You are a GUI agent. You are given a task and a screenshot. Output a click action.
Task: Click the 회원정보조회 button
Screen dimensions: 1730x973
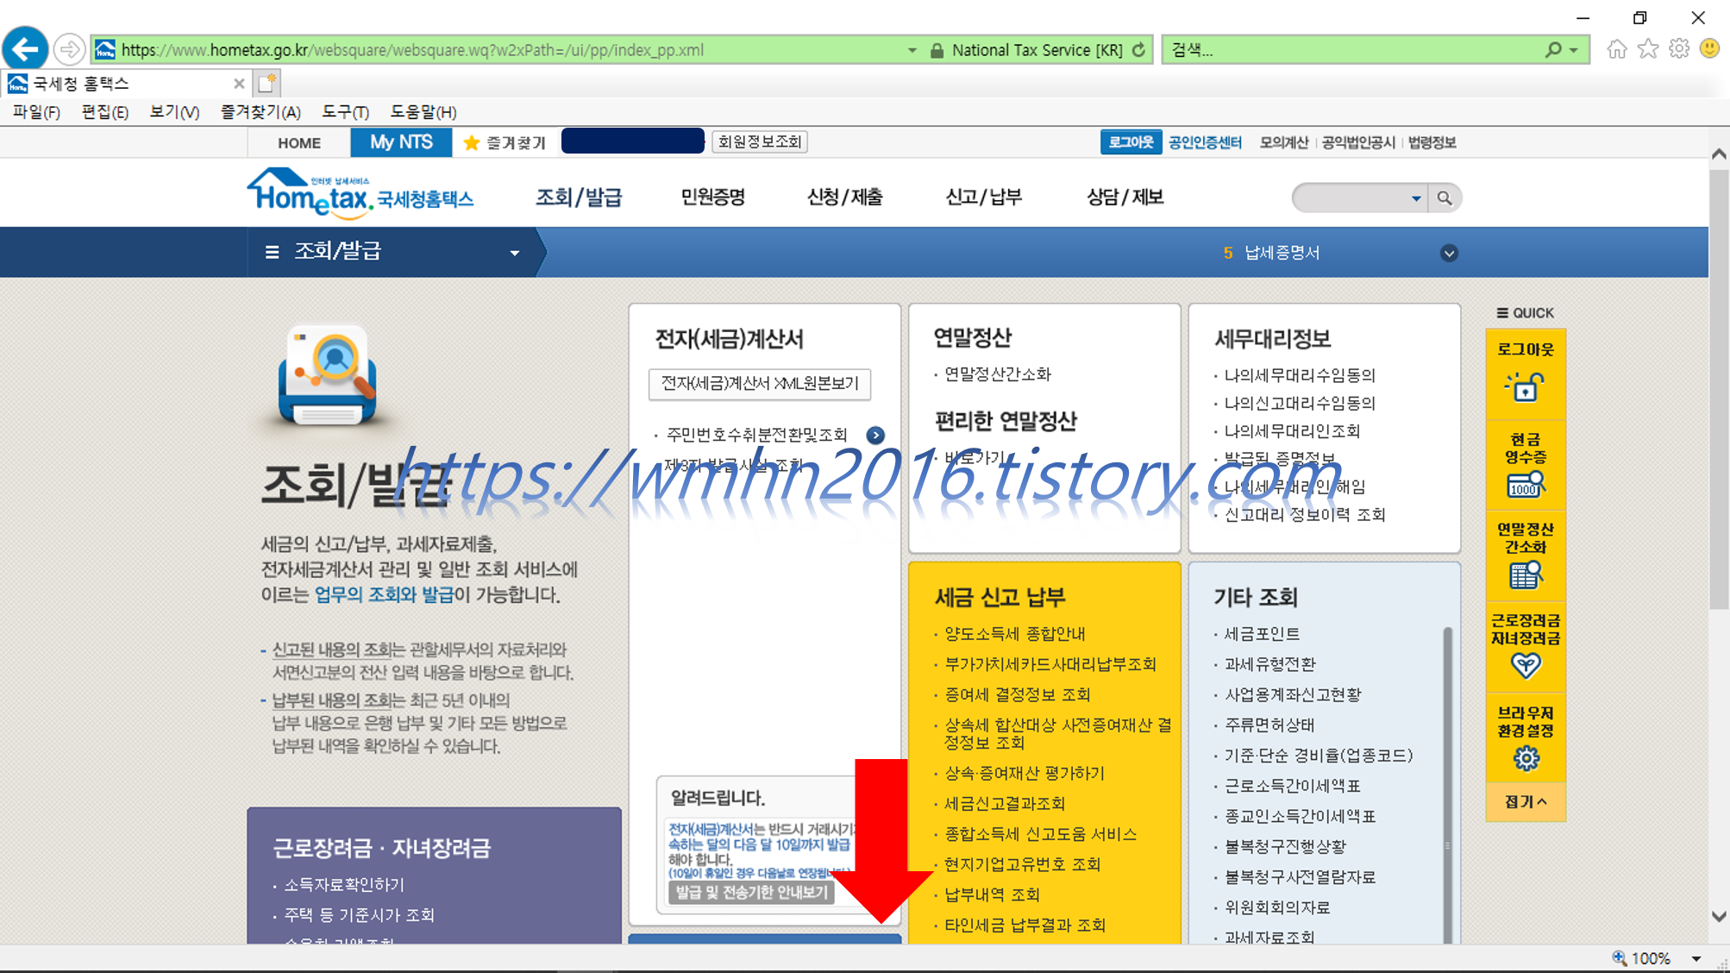click(x=760, y=141)
